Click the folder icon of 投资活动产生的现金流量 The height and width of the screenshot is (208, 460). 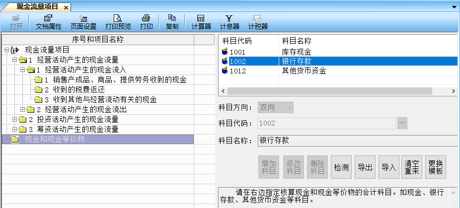tap(22, 120)
